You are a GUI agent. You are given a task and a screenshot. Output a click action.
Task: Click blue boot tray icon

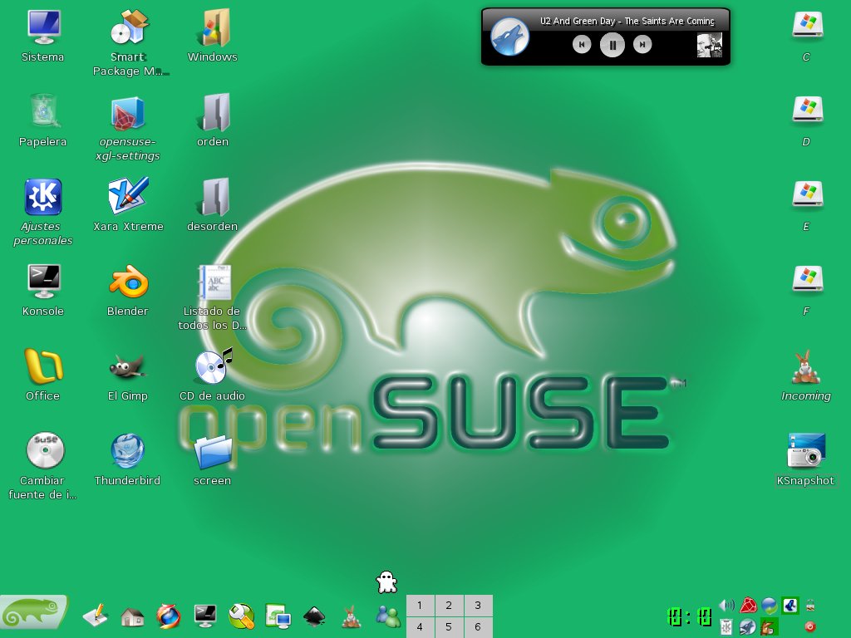click(x=790, y=605)
